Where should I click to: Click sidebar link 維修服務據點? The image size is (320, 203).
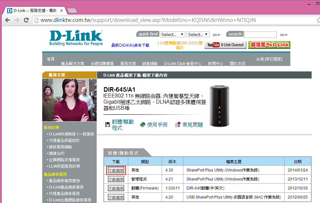60,147
